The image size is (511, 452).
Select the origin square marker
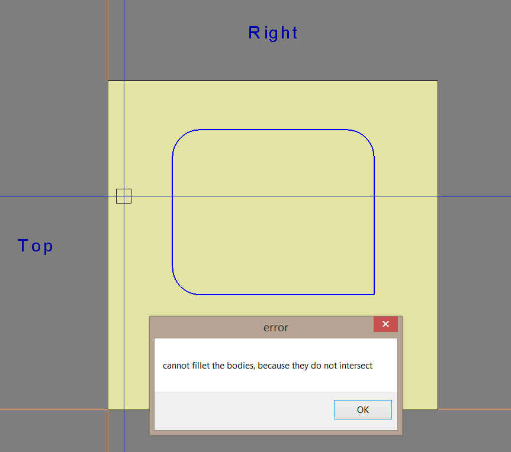pyautogui.click(x=123, y=196)
